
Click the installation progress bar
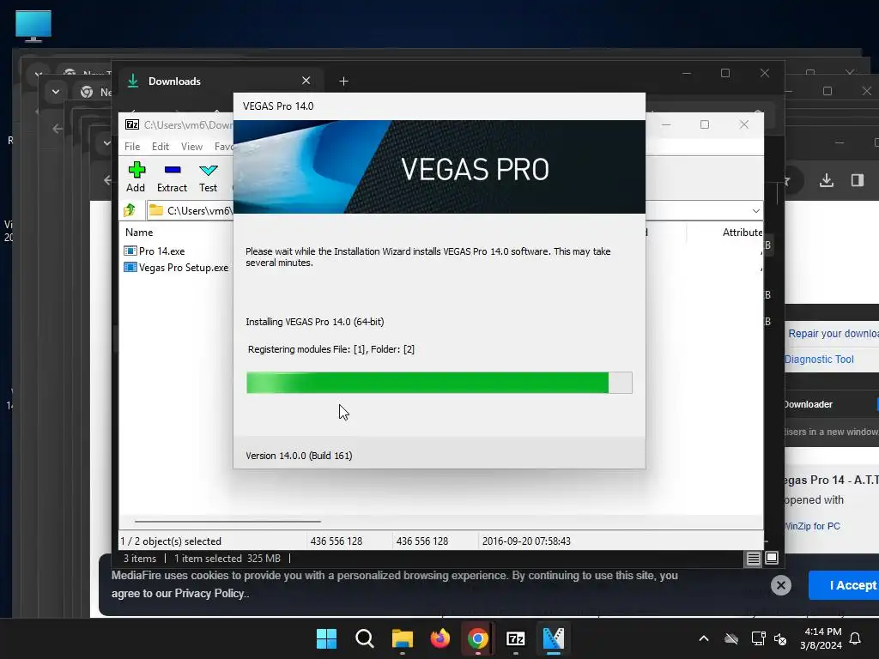[x=439, y=383]
